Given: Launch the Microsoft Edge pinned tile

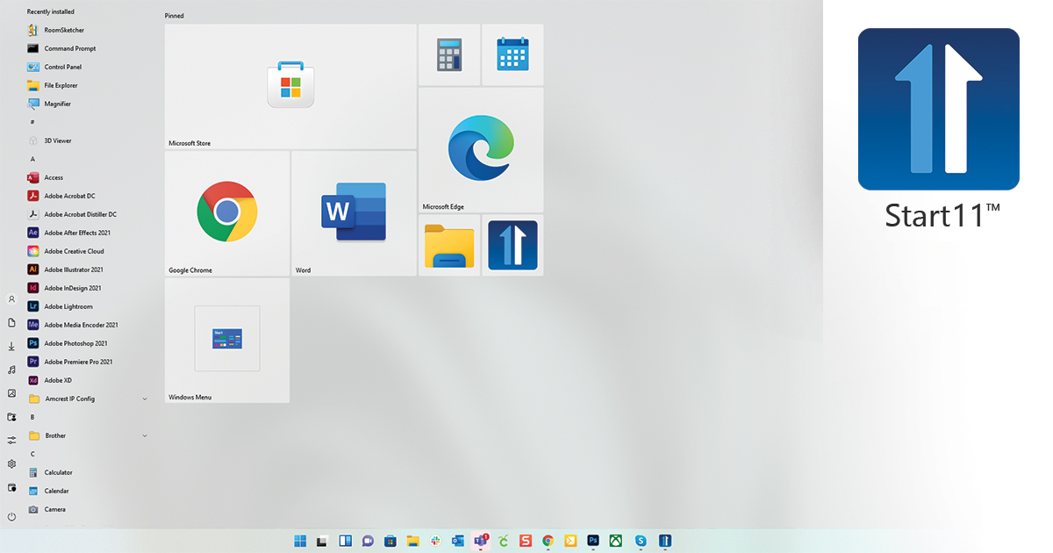Looking at the screenshot, I should coord(481,150).
